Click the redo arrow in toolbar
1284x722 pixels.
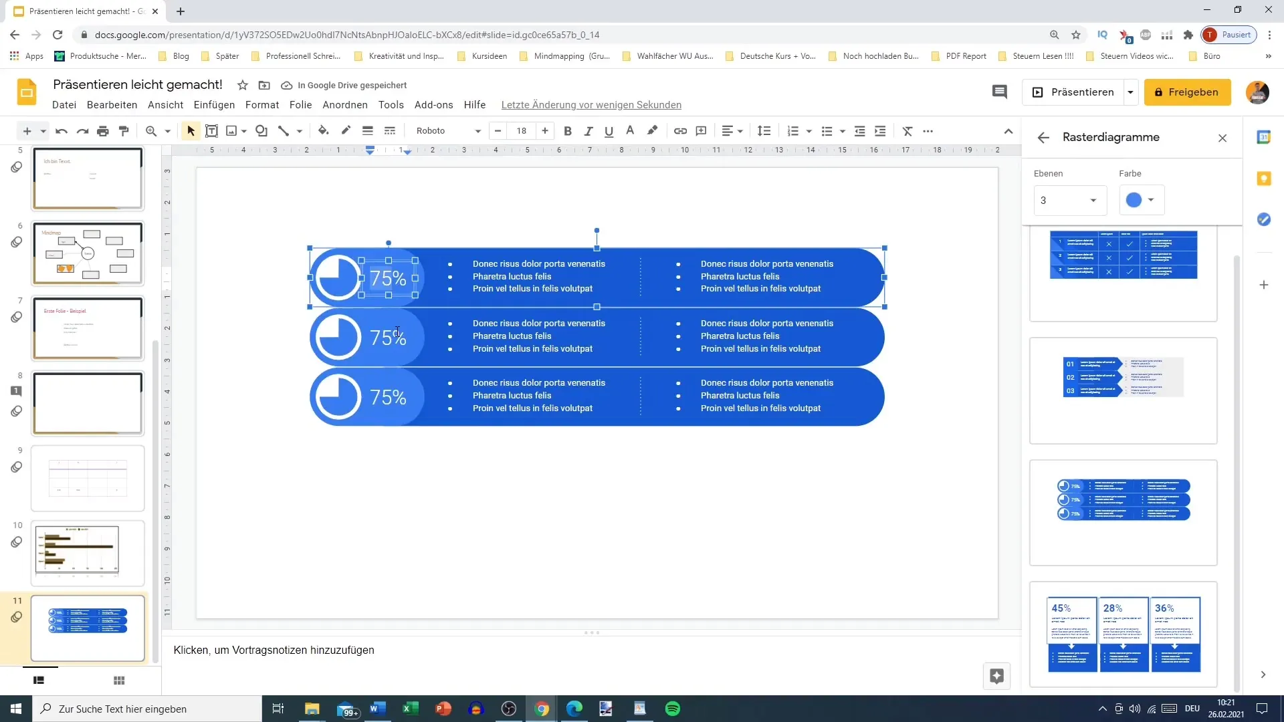coord(82,131)
